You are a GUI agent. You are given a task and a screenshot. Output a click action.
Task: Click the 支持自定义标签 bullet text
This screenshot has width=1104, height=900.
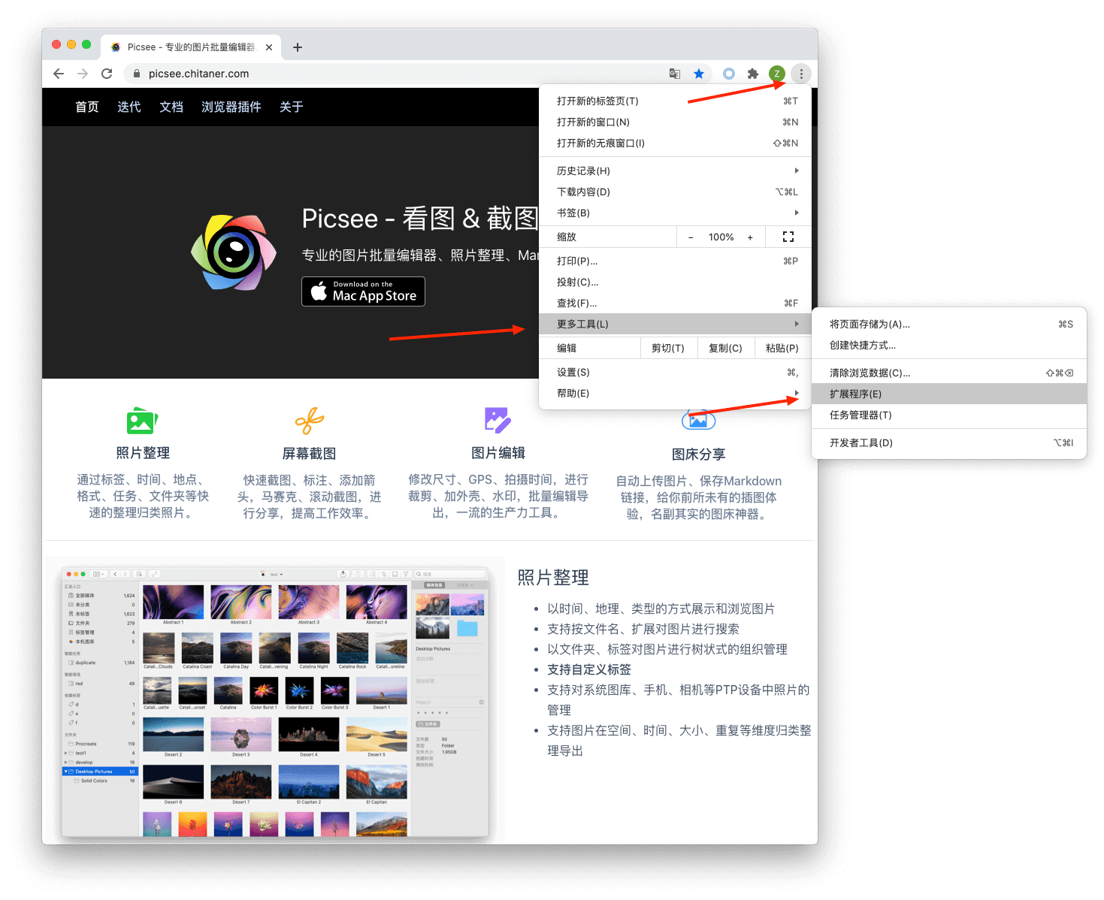589,669
